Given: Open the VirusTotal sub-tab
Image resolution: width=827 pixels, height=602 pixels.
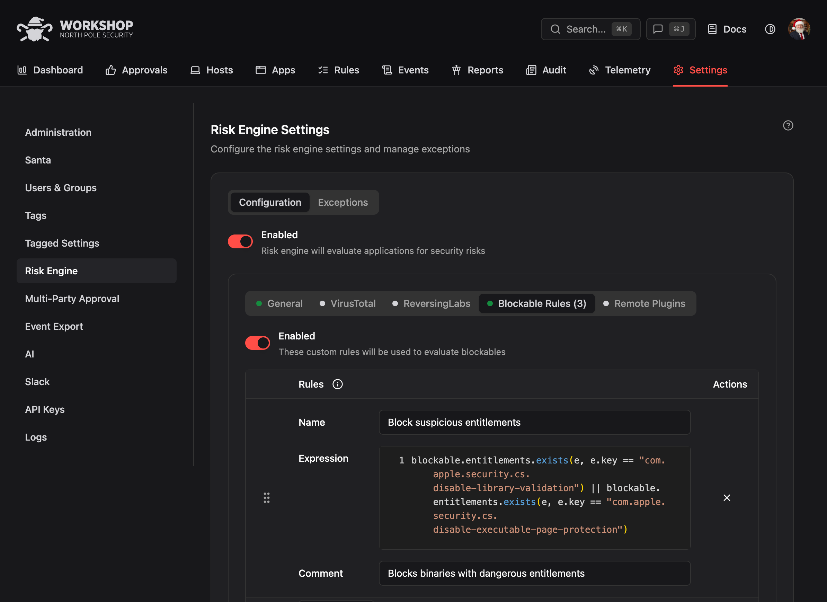Looking at the screenshot, I should [x=347, y=303].
